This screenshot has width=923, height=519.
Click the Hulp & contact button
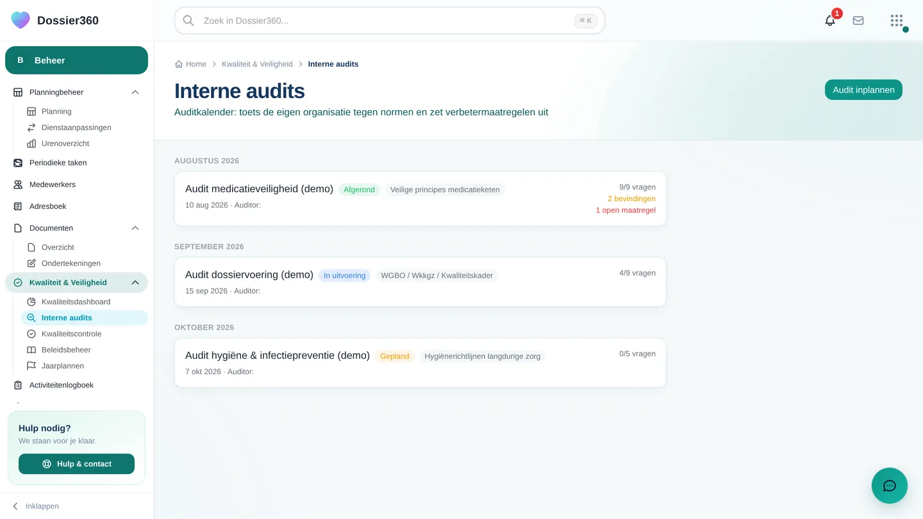pyautogui.click(x=76, y=464)
